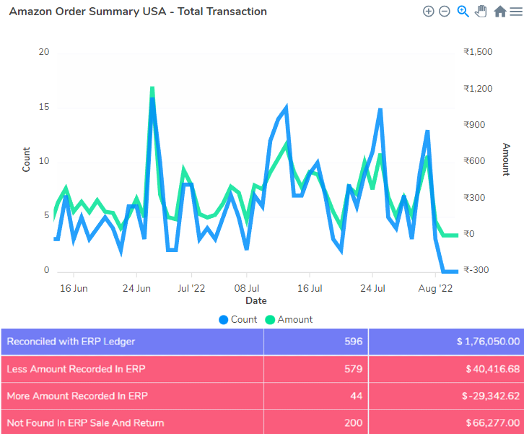Activate the selection zoom magnifier tool
The height and width of the screenshot is (434, 524).
tap(463, 12)
